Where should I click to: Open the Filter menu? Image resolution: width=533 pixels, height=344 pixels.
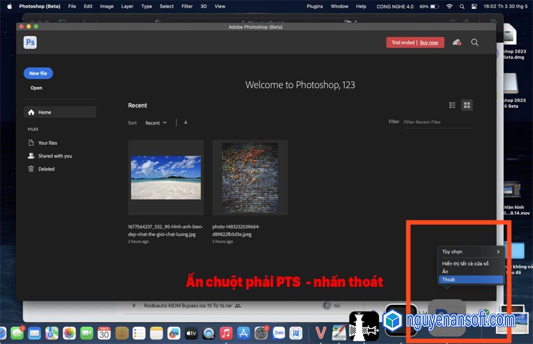pos(187,6)
